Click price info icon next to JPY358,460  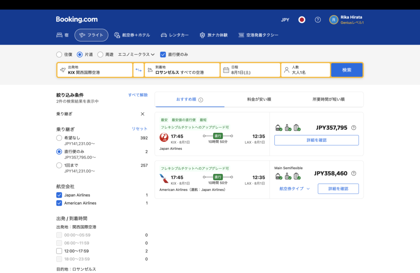[354, 173]
